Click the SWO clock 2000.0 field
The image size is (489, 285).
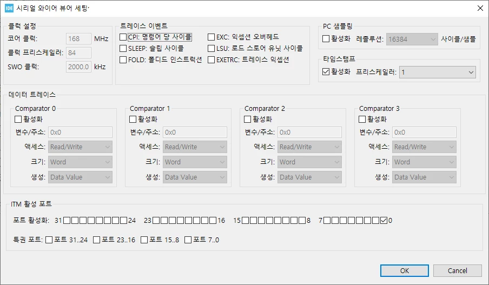coord(78,67)
